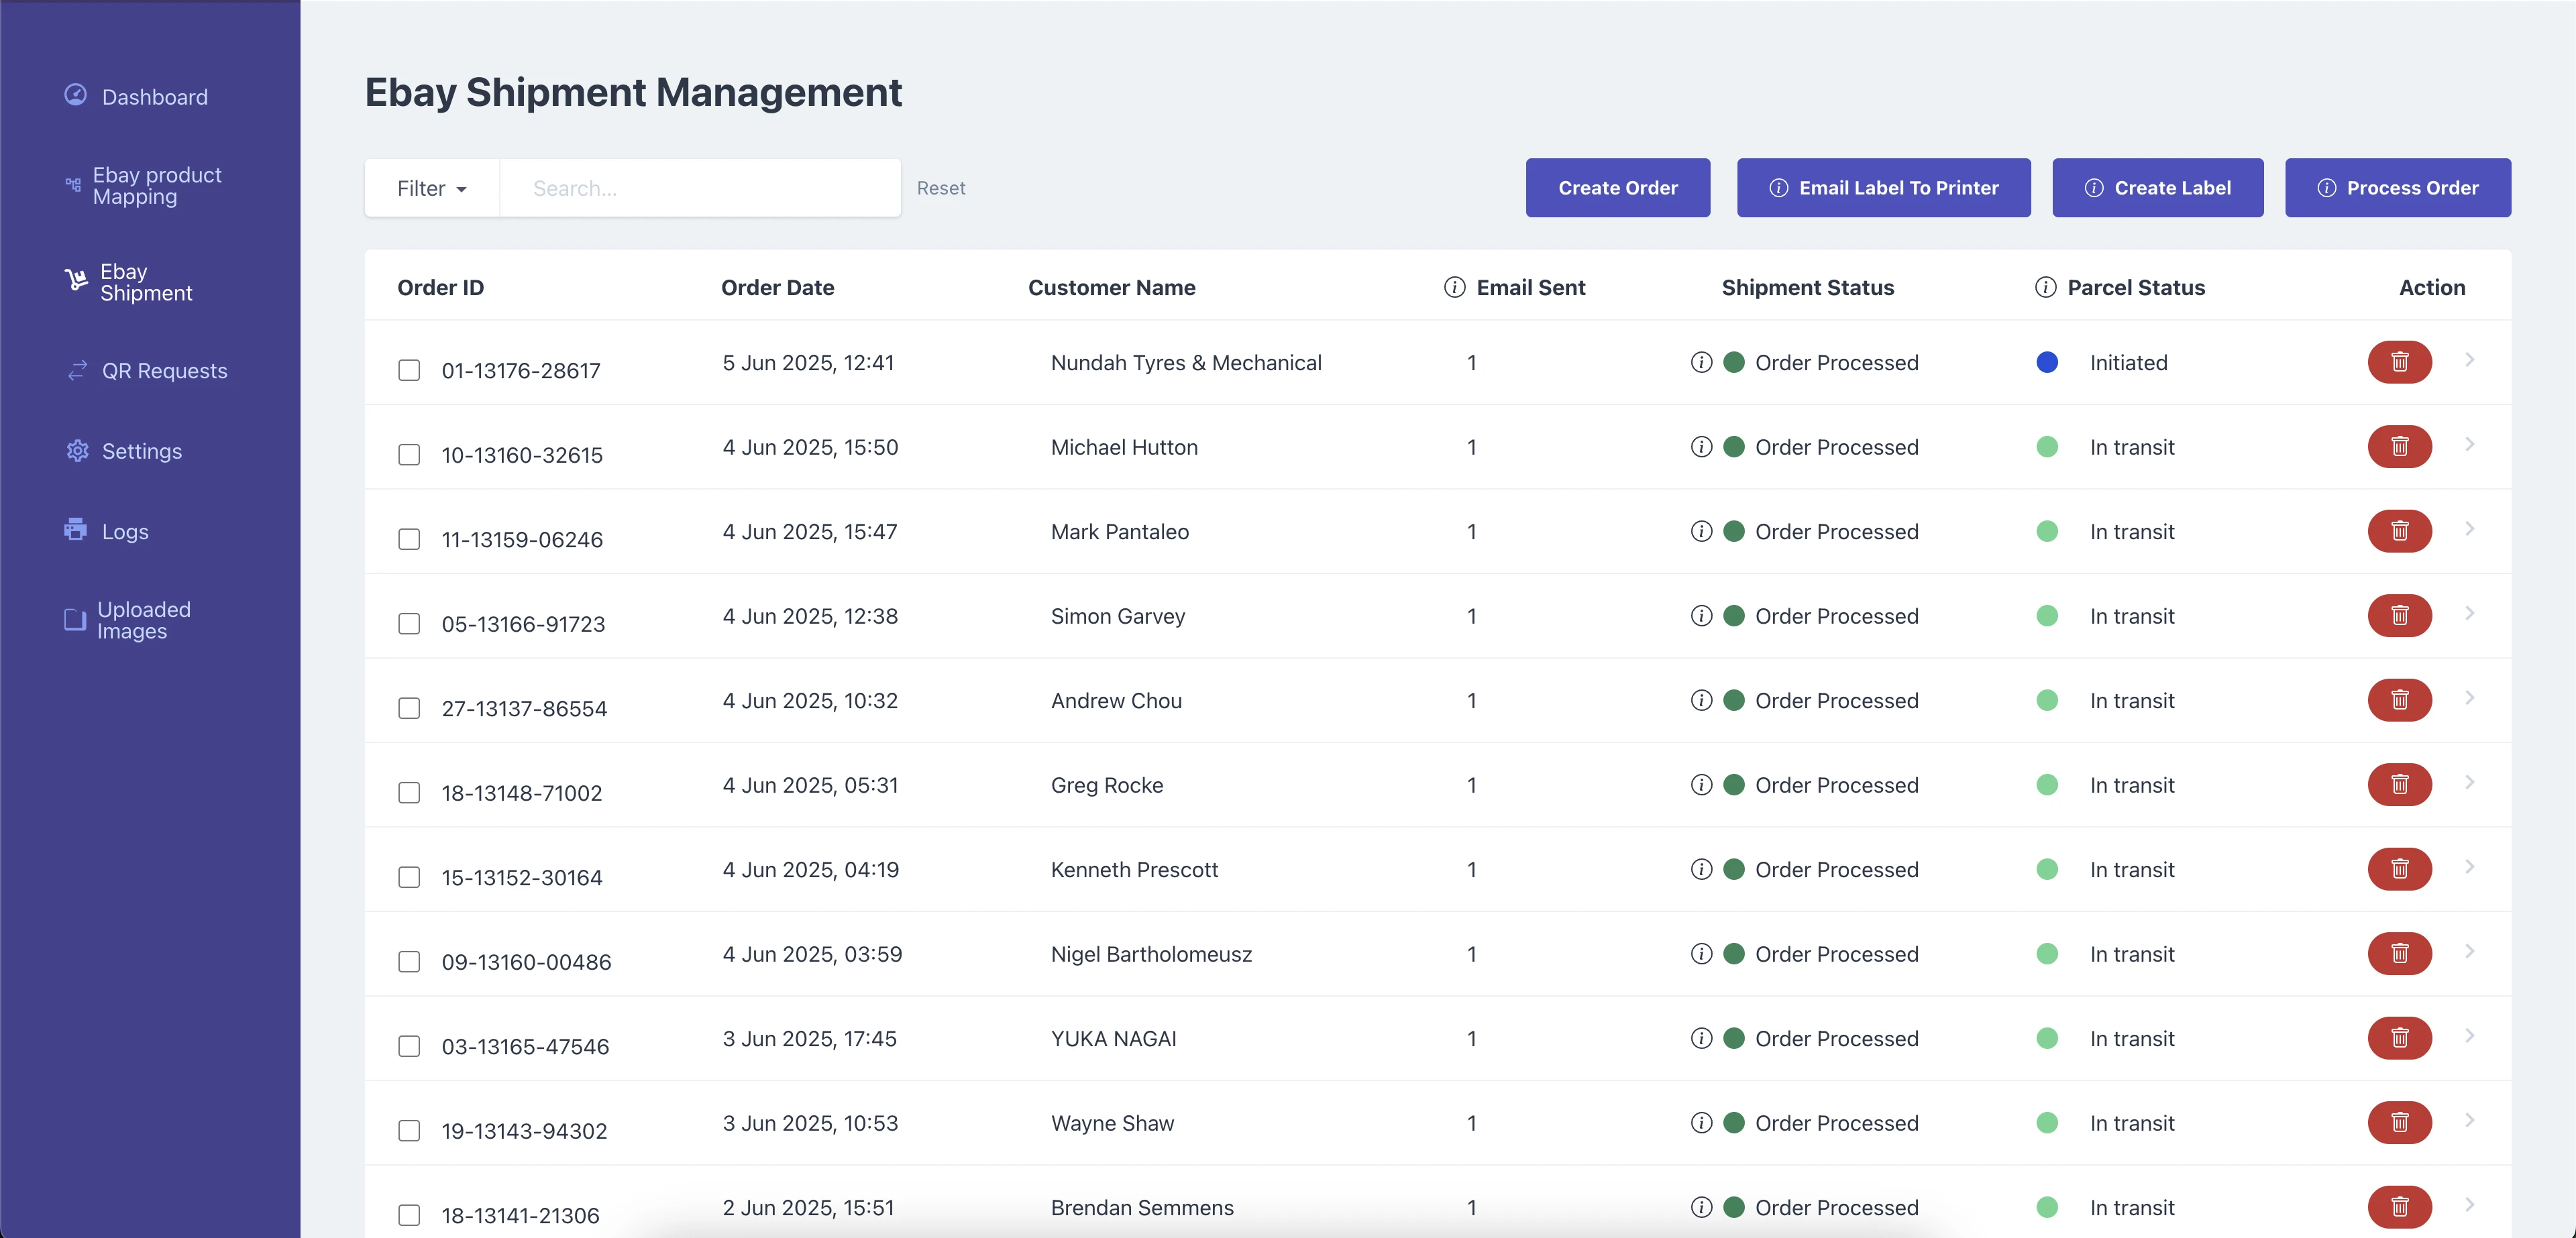The height and width of the screenshot is (1238, 2576).
Task: Click trash icon in Greg Rocke row
Action: click(x=2399, y=784)
